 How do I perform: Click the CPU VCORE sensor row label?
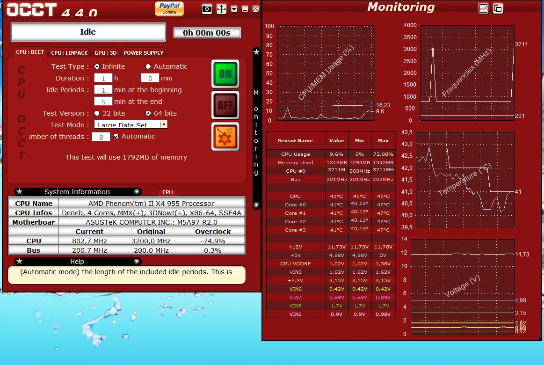pos(296,263)
